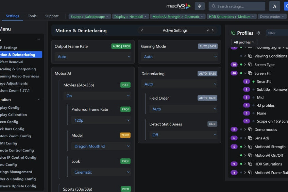Click the A user avatar button
The height and width of the screenshot is (192, 288).
click(274, 6)
